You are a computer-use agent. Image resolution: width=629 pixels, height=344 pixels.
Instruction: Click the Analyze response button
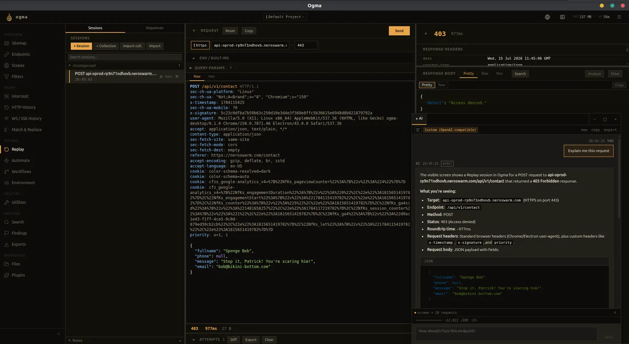[594, 74]
